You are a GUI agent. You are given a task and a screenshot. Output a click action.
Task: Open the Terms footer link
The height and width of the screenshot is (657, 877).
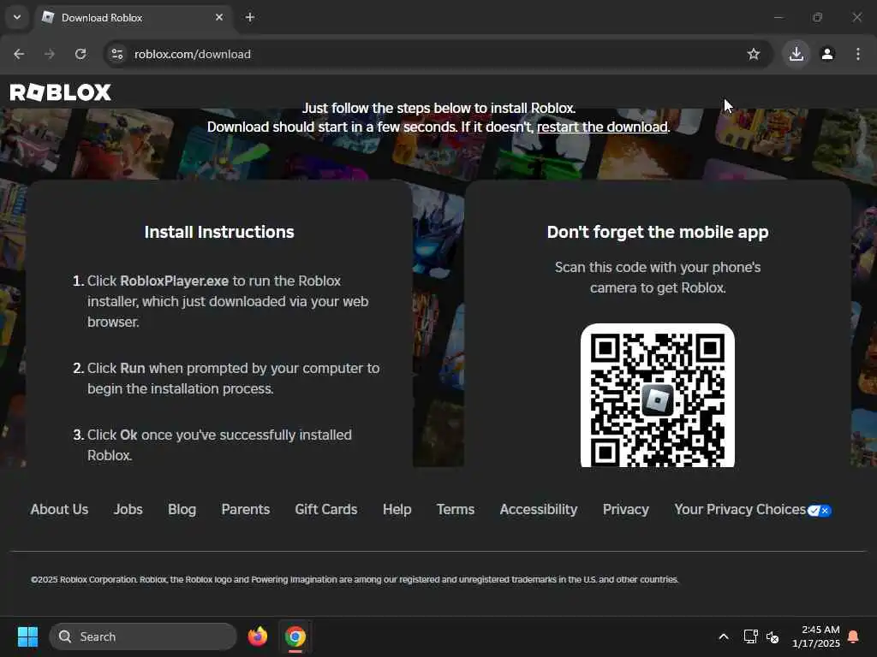[x=456, y=510]
